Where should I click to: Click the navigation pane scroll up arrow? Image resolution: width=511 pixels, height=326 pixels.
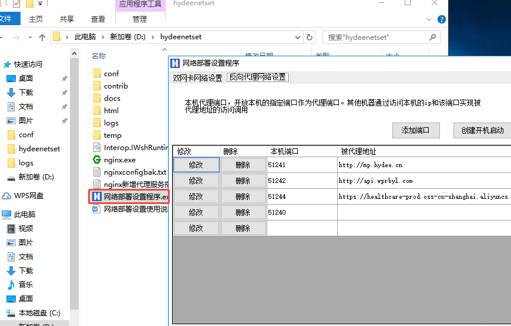[x=75, y=53]
